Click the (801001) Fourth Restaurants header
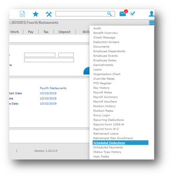Screen dimensions: 173x178 [x=35, y=22]
